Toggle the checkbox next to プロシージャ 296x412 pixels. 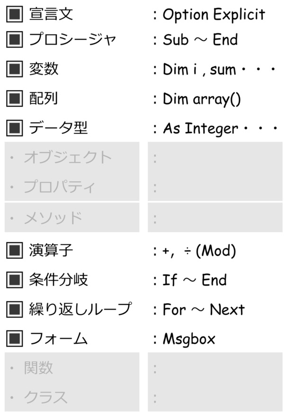click(14, 39)
